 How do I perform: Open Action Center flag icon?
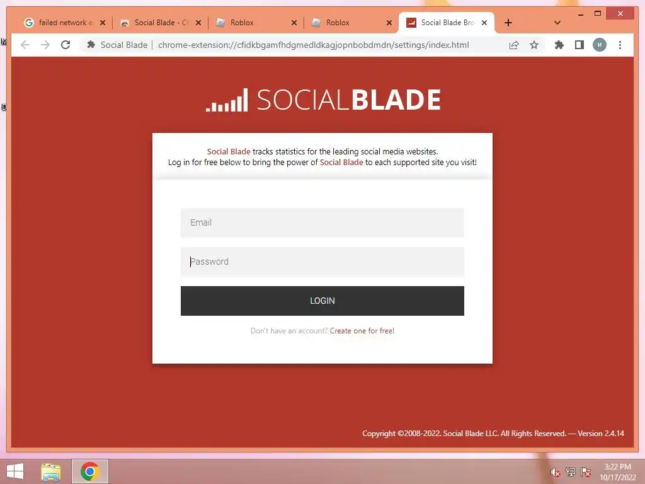click(x=586, y=471)
